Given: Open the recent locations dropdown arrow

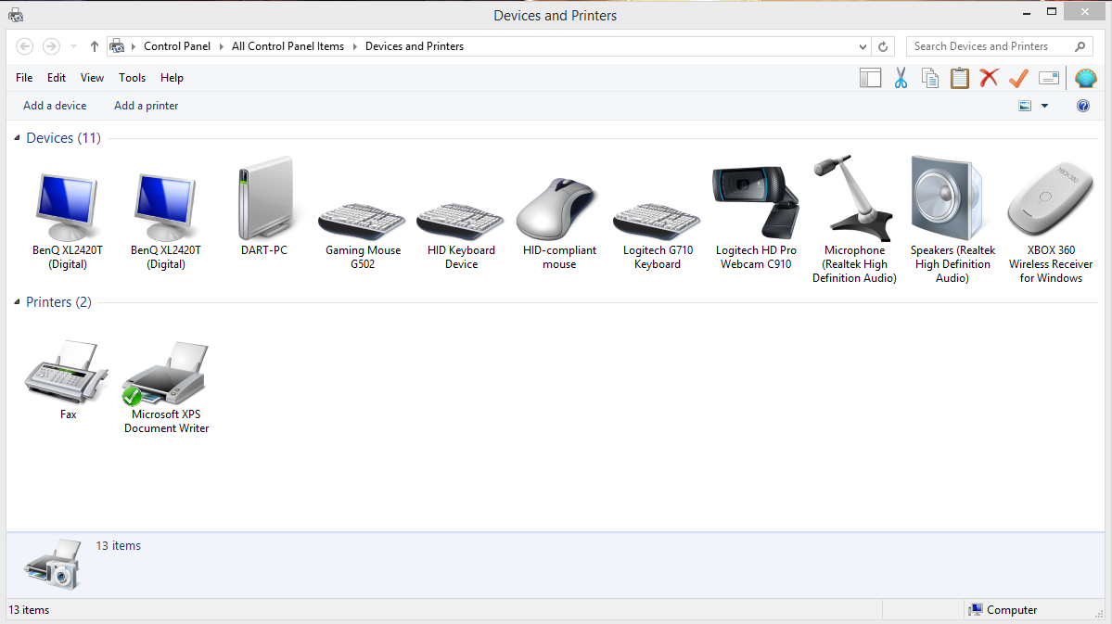Looking at the screenshot, I should 73,46.
